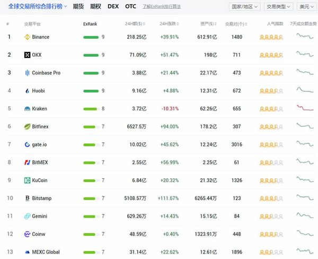Select the Huobi flame logo icon
The image size is (318, 259).
click(27, 91)
